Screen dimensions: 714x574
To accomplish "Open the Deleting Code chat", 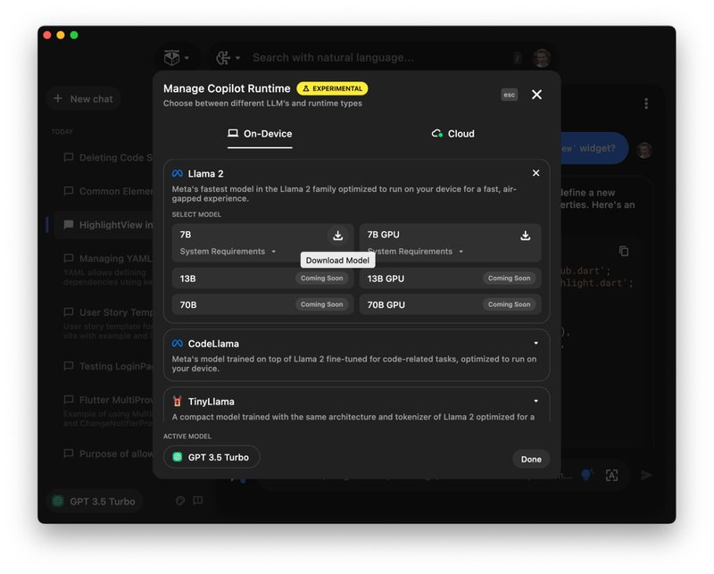I will (x=108, y=158).
